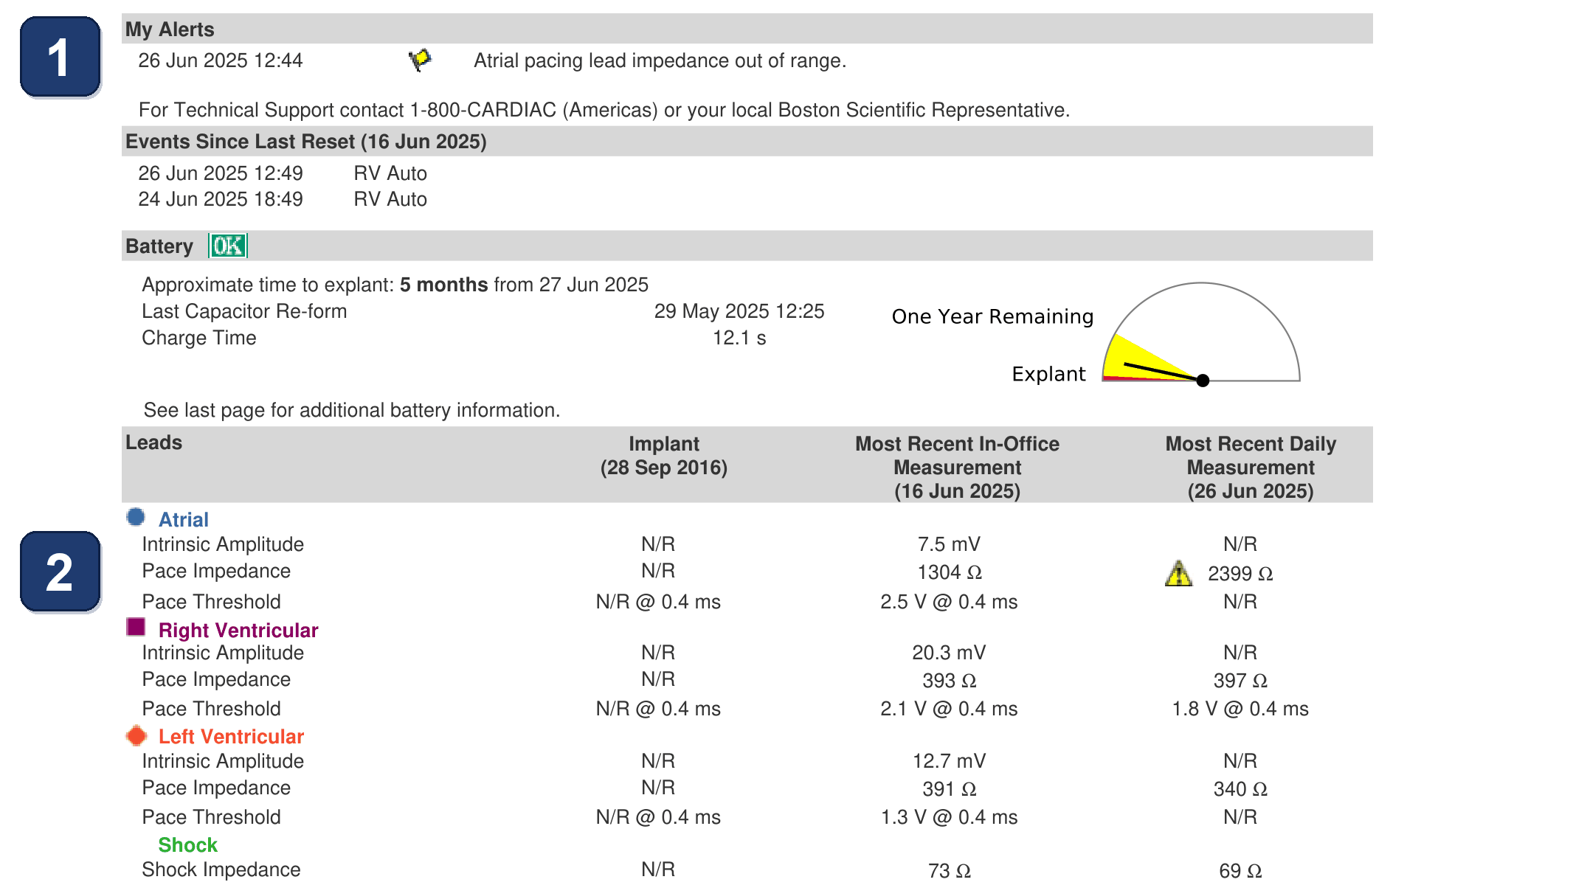Click the atrial threshold 2.5 V @ 0.4 ms
Screen dimensions: 1573x885
pyautogui.click(x=949, y=602)
